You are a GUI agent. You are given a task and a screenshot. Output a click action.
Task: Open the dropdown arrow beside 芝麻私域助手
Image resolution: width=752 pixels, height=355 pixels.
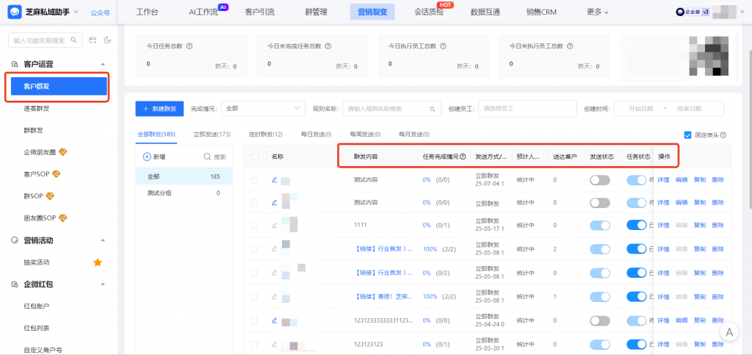[x=76, y=12]
